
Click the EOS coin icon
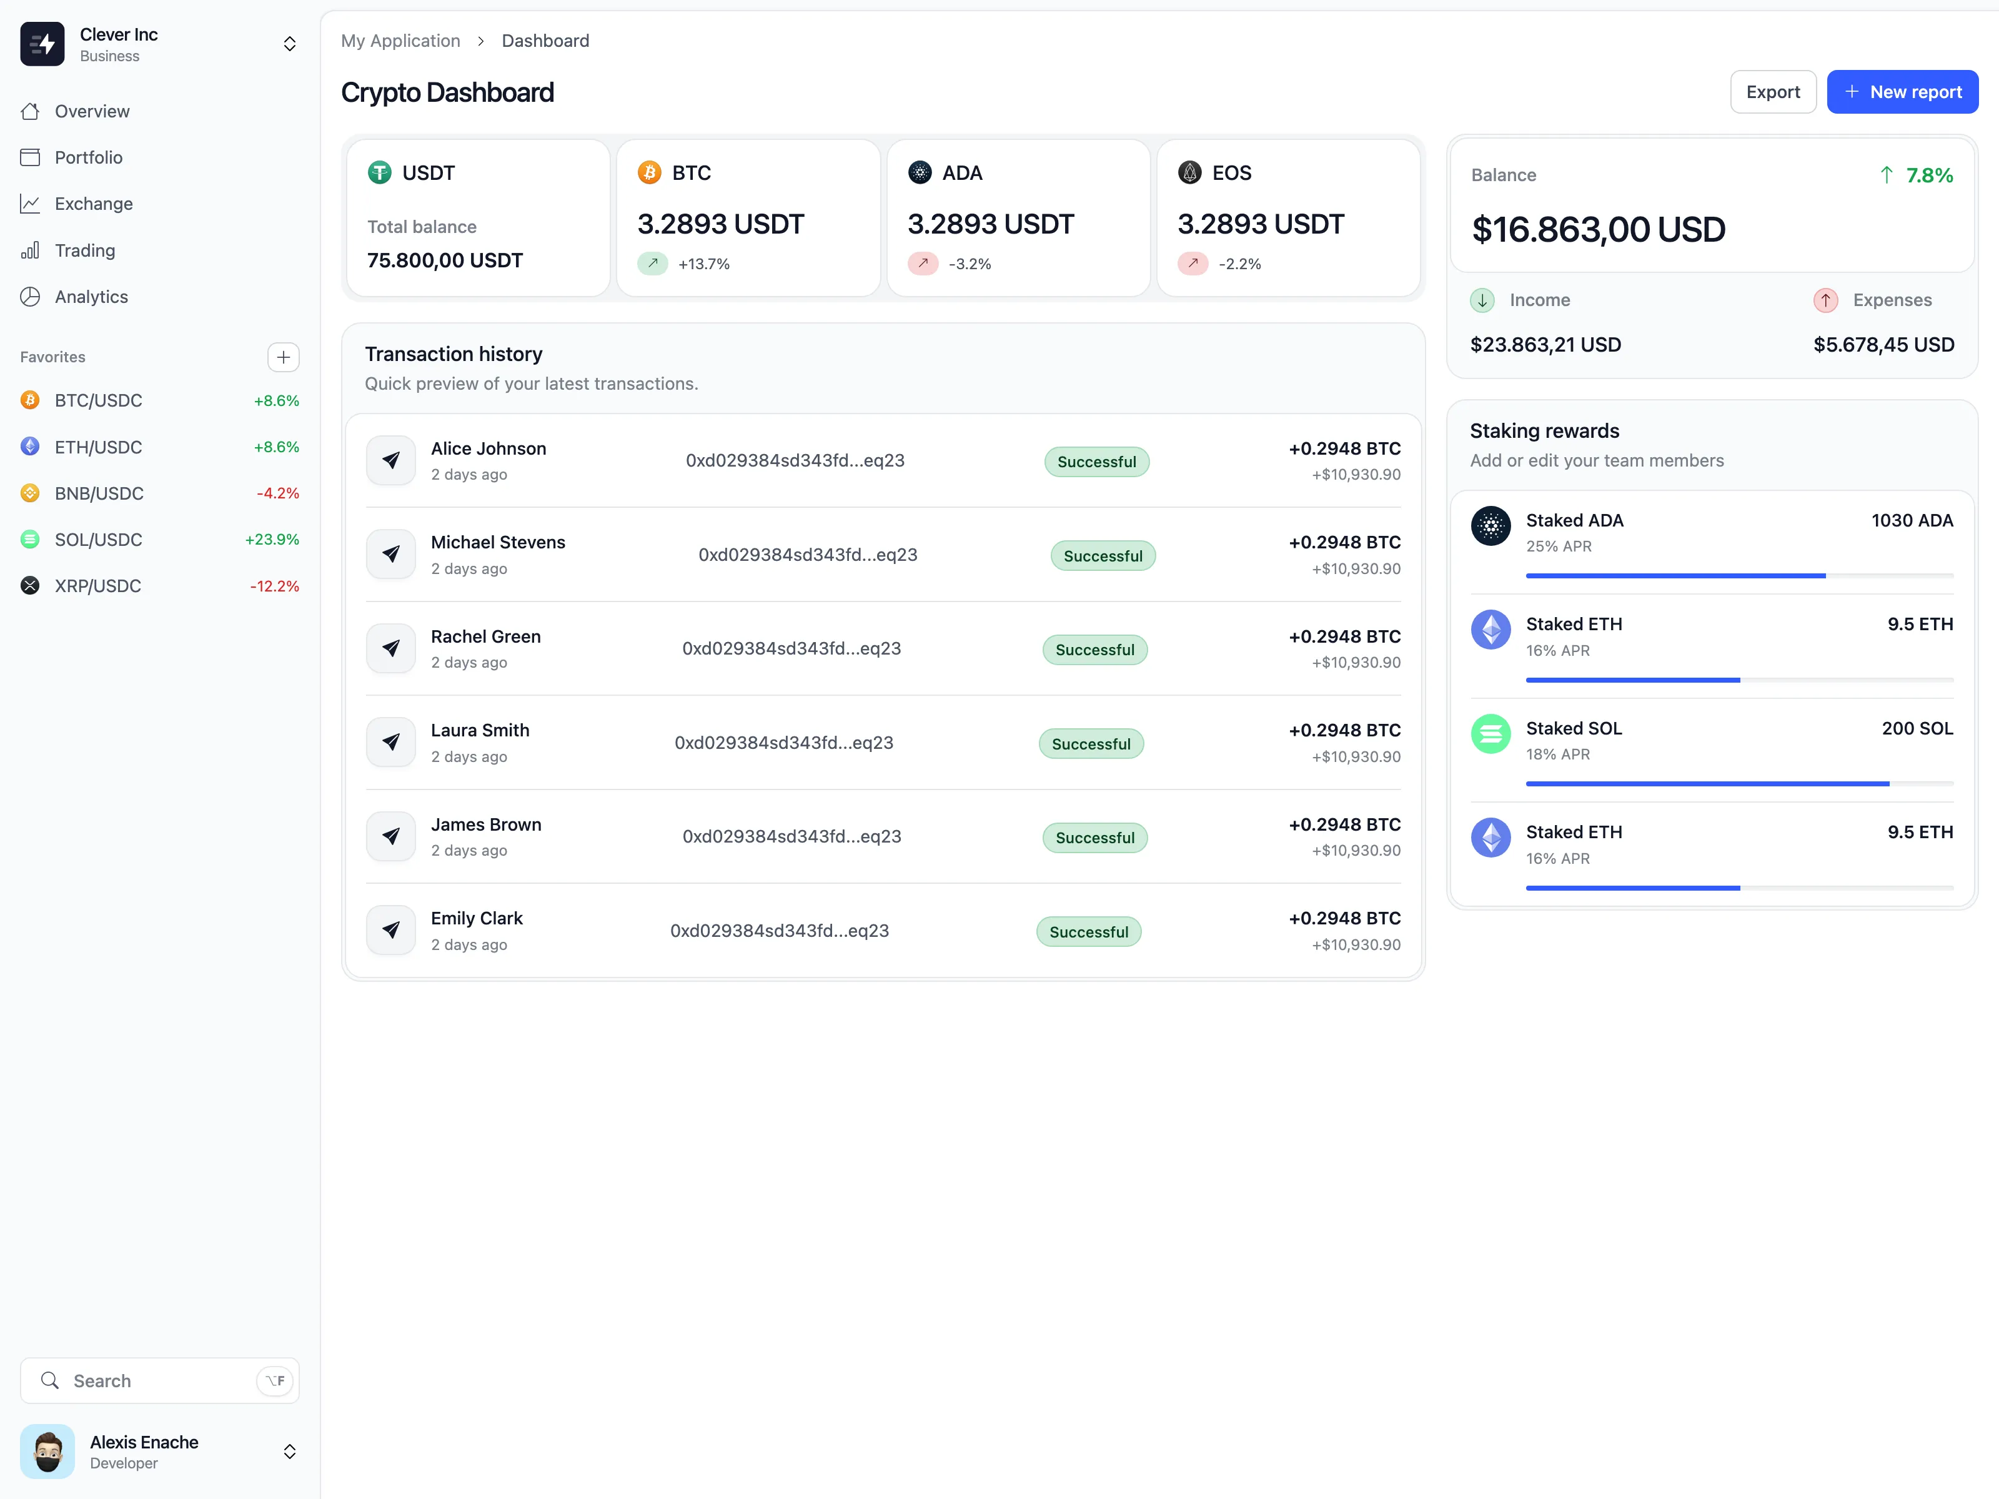(x=1189, y=172)
